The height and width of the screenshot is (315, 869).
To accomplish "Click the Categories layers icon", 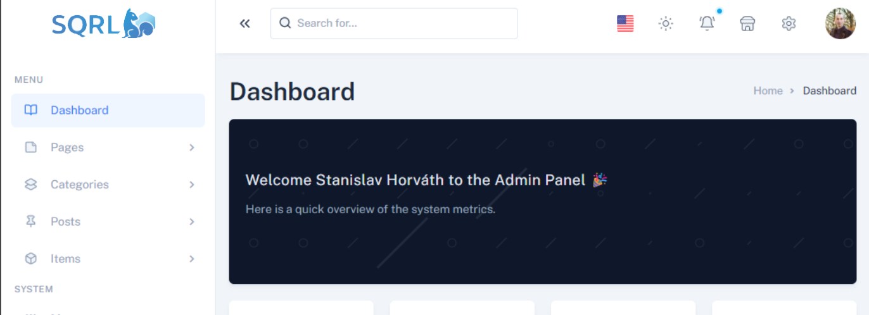I will 30,185.
